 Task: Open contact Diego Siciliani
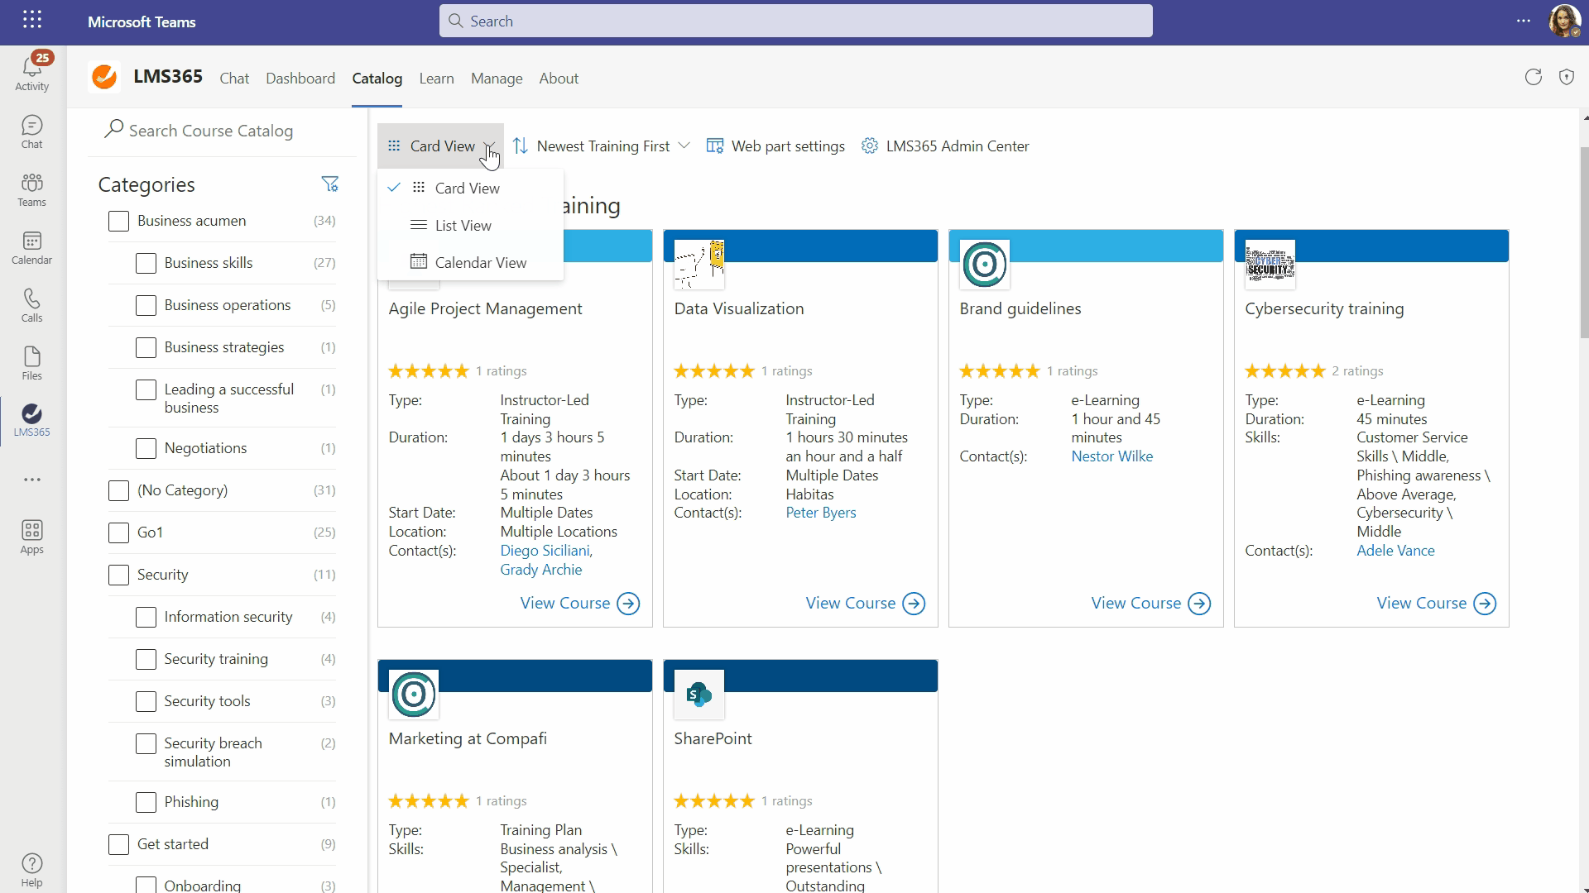tap(546, 551)
